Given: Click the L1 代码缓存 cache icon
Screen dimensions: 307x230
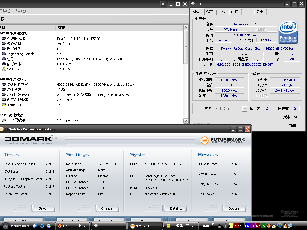Looking at the screenshot, I should pos(4,120).
